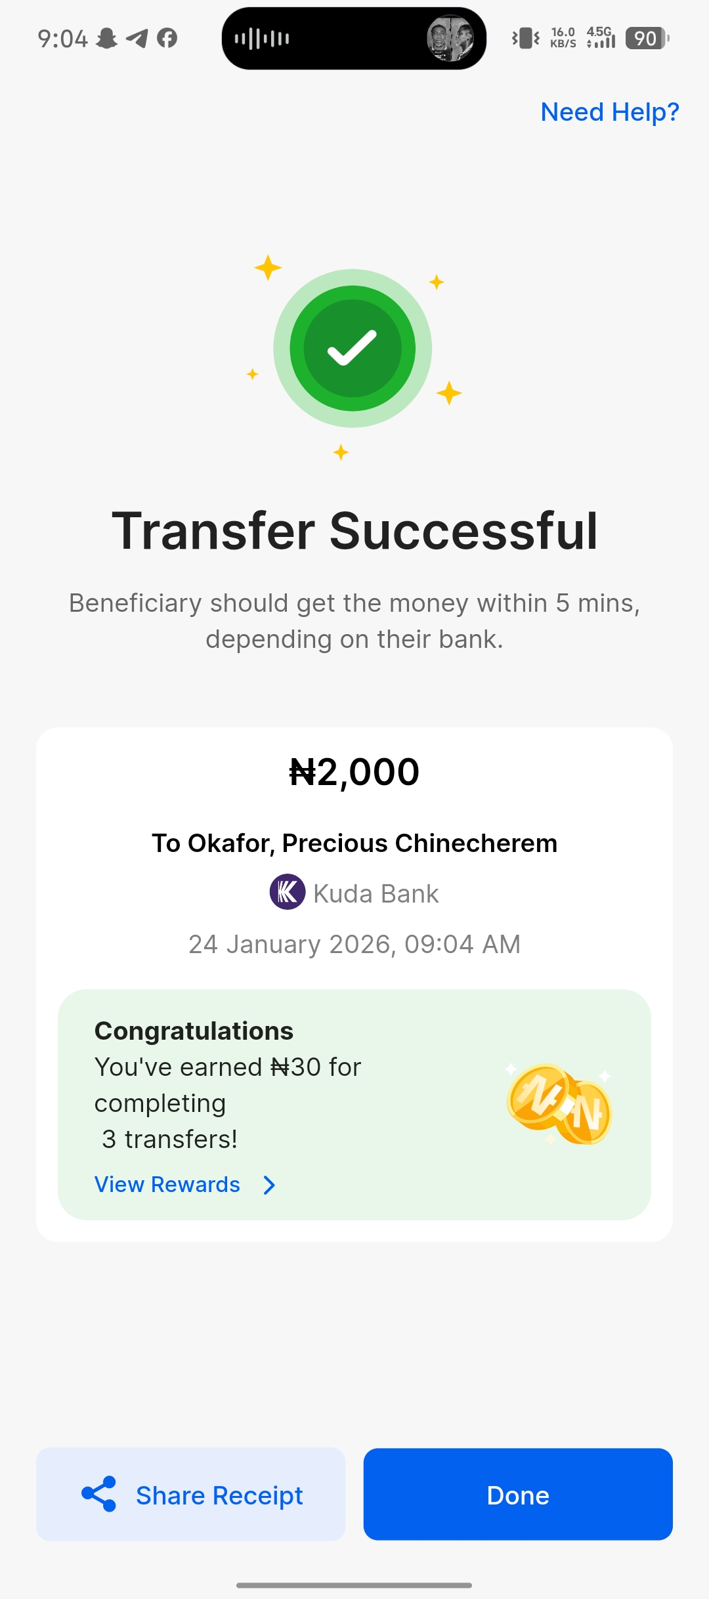The width and height of the screenshot is (709, 1599).
Task: Tap the Congratulations reward banner heading
Action: pos(194,1031)
